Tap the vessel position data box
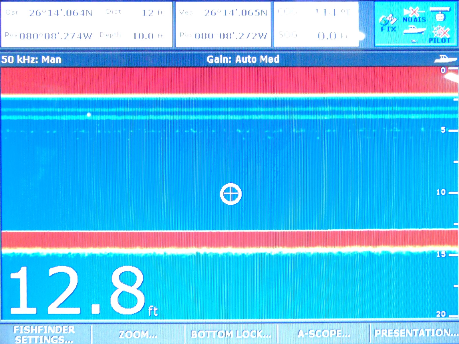Screen dimensions: 459x344 click(223, 24)
